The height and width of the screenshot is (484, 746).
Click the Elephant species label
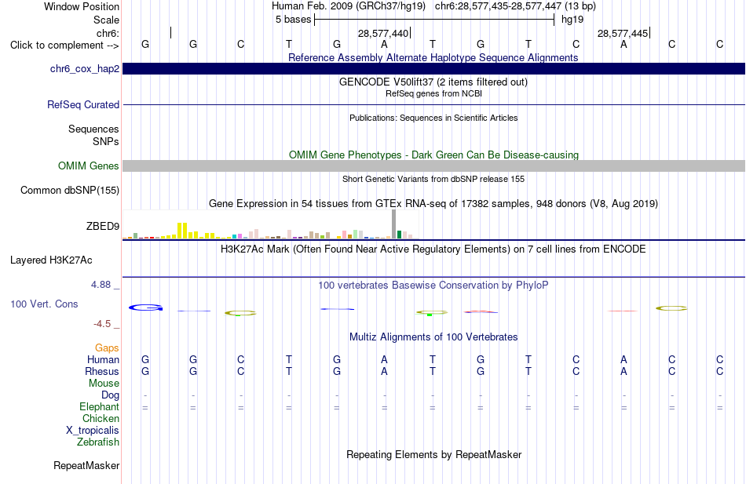coord(100,407)
